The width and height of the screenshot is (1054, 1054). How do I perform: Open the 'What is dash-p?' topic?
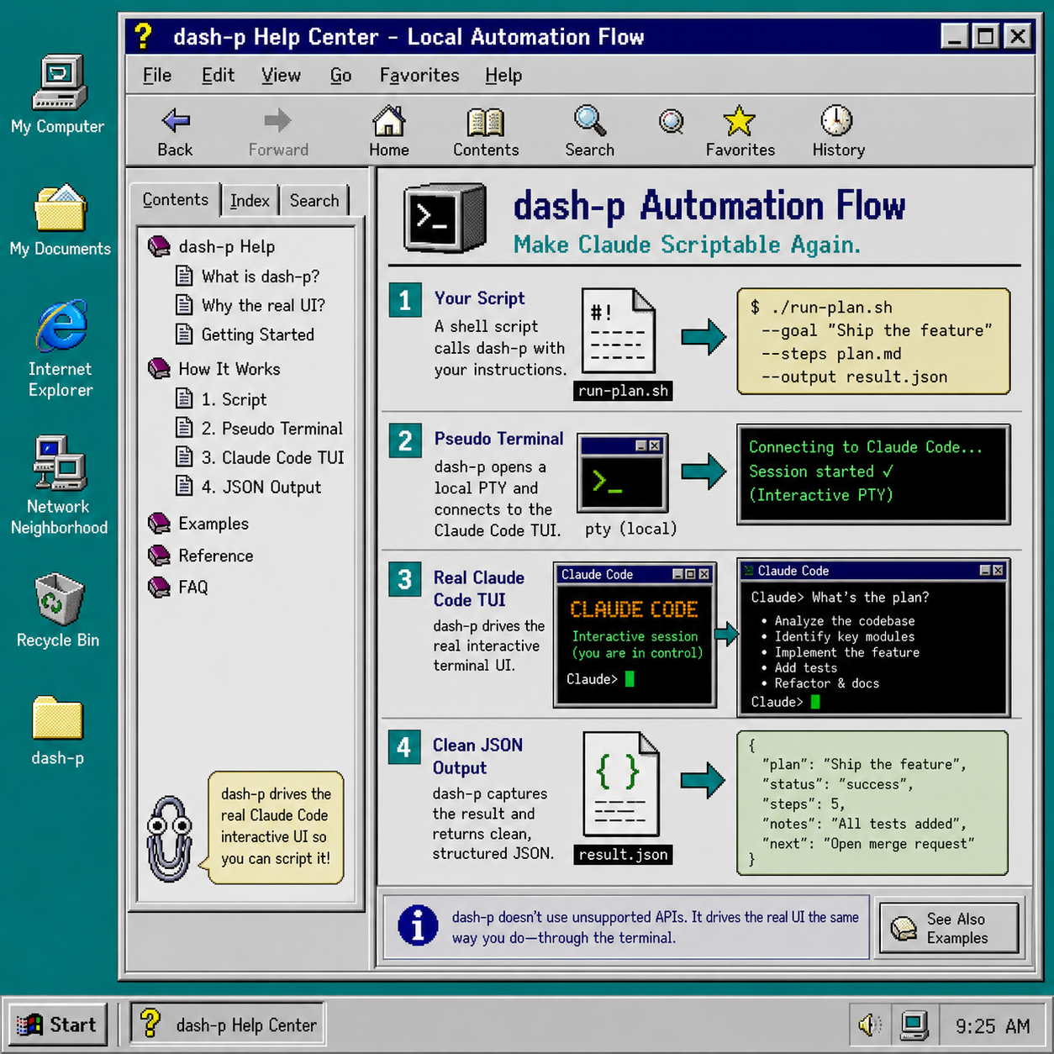coord(261,276)
